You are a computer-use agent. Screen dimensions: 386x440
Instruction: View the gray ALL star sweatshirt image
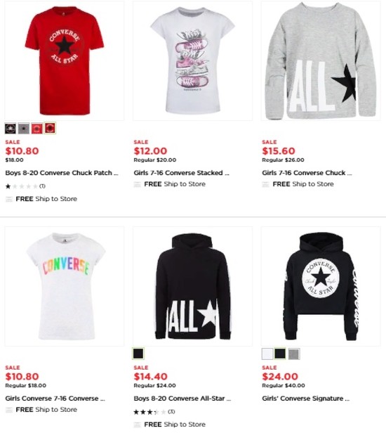pyautogui.click(x=321, y=61)
